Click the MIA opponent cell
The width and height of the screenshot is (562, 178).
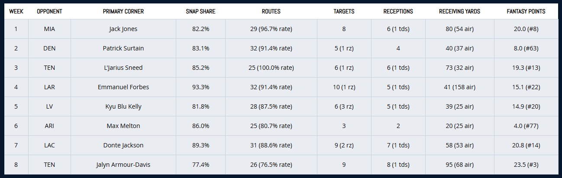pyautogui.click(x=49, y=29)
